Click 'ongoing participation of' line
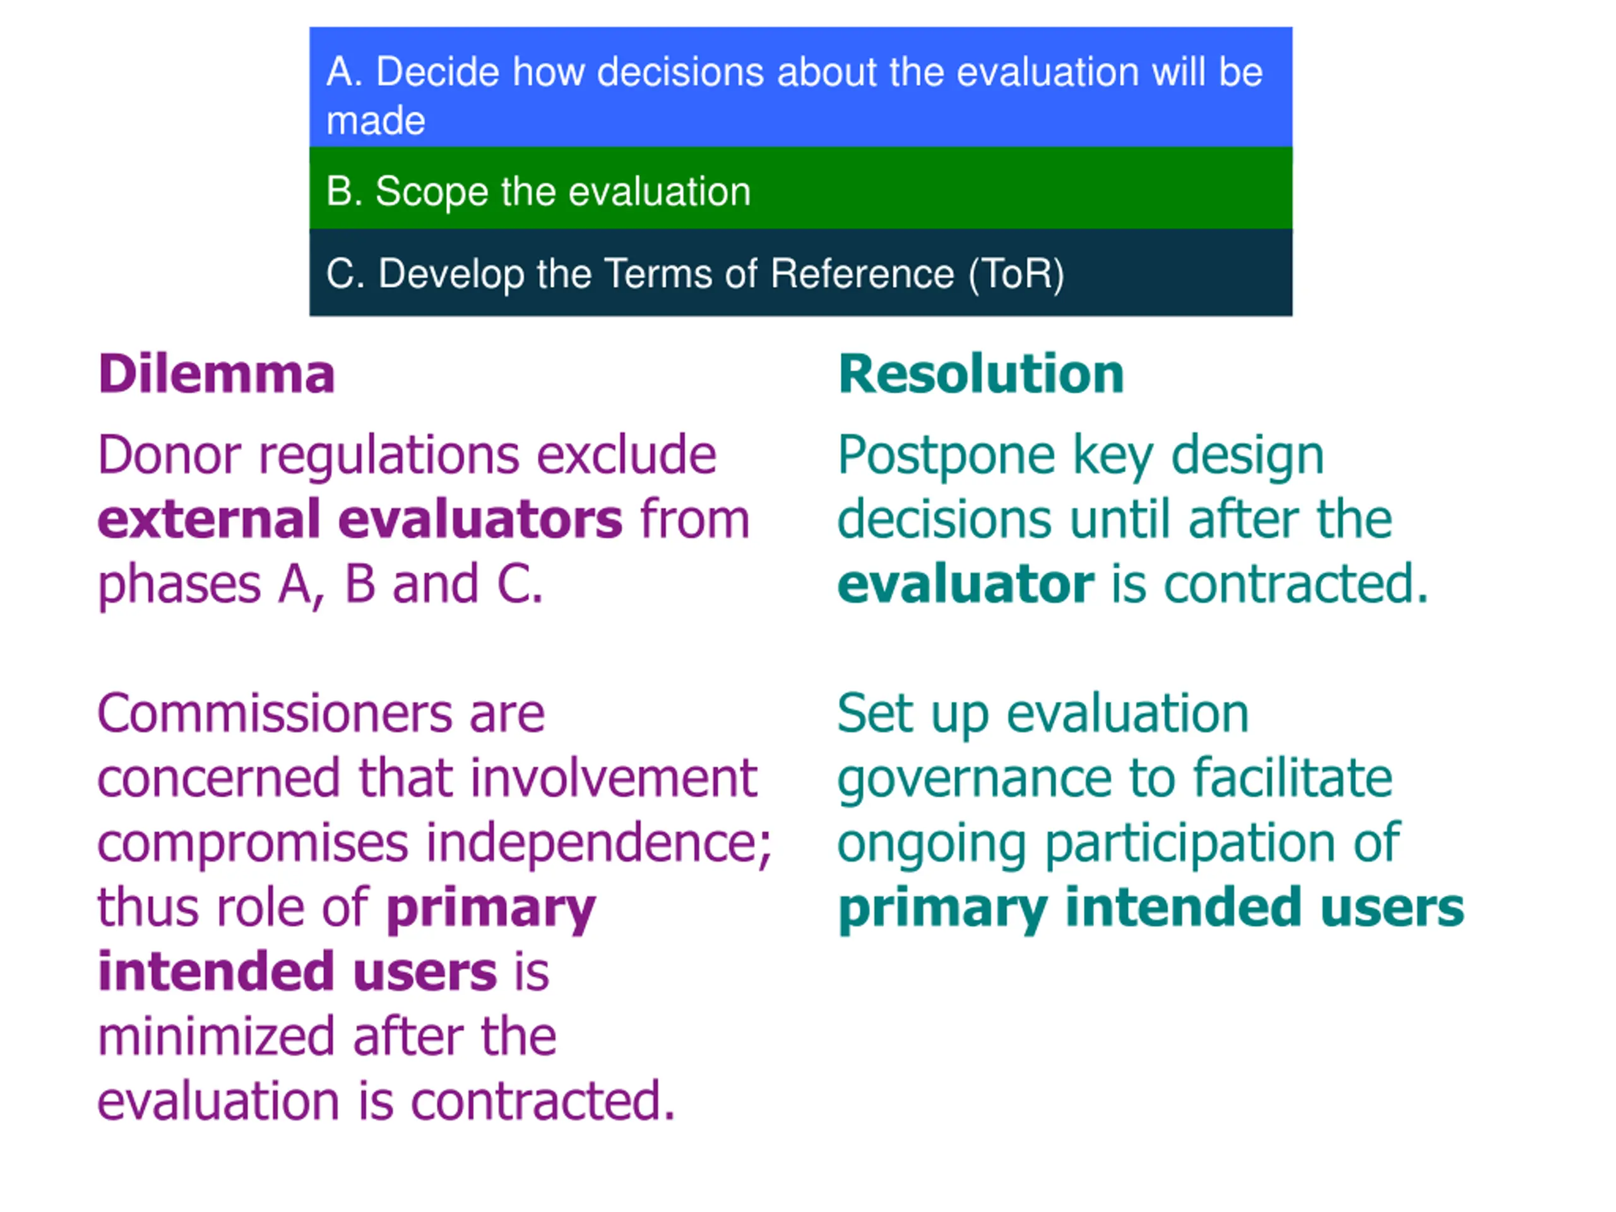1616x1212 pixels. 1119,845
